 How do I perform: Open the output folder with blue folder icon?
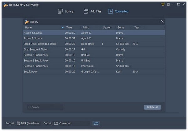tap(96, 123)
